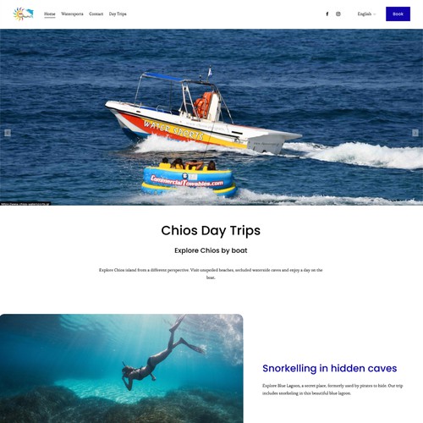
Task: Click the Explore Chios island intro paragraph
Action: 211,273
